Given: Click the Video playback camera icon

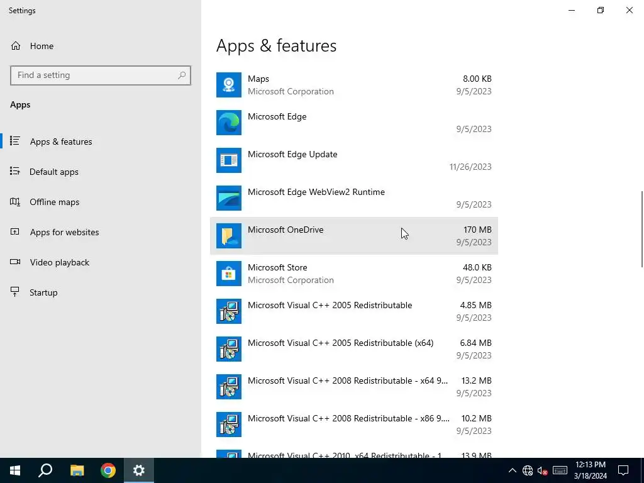Looking at the screenshot, I should (15, 262).
